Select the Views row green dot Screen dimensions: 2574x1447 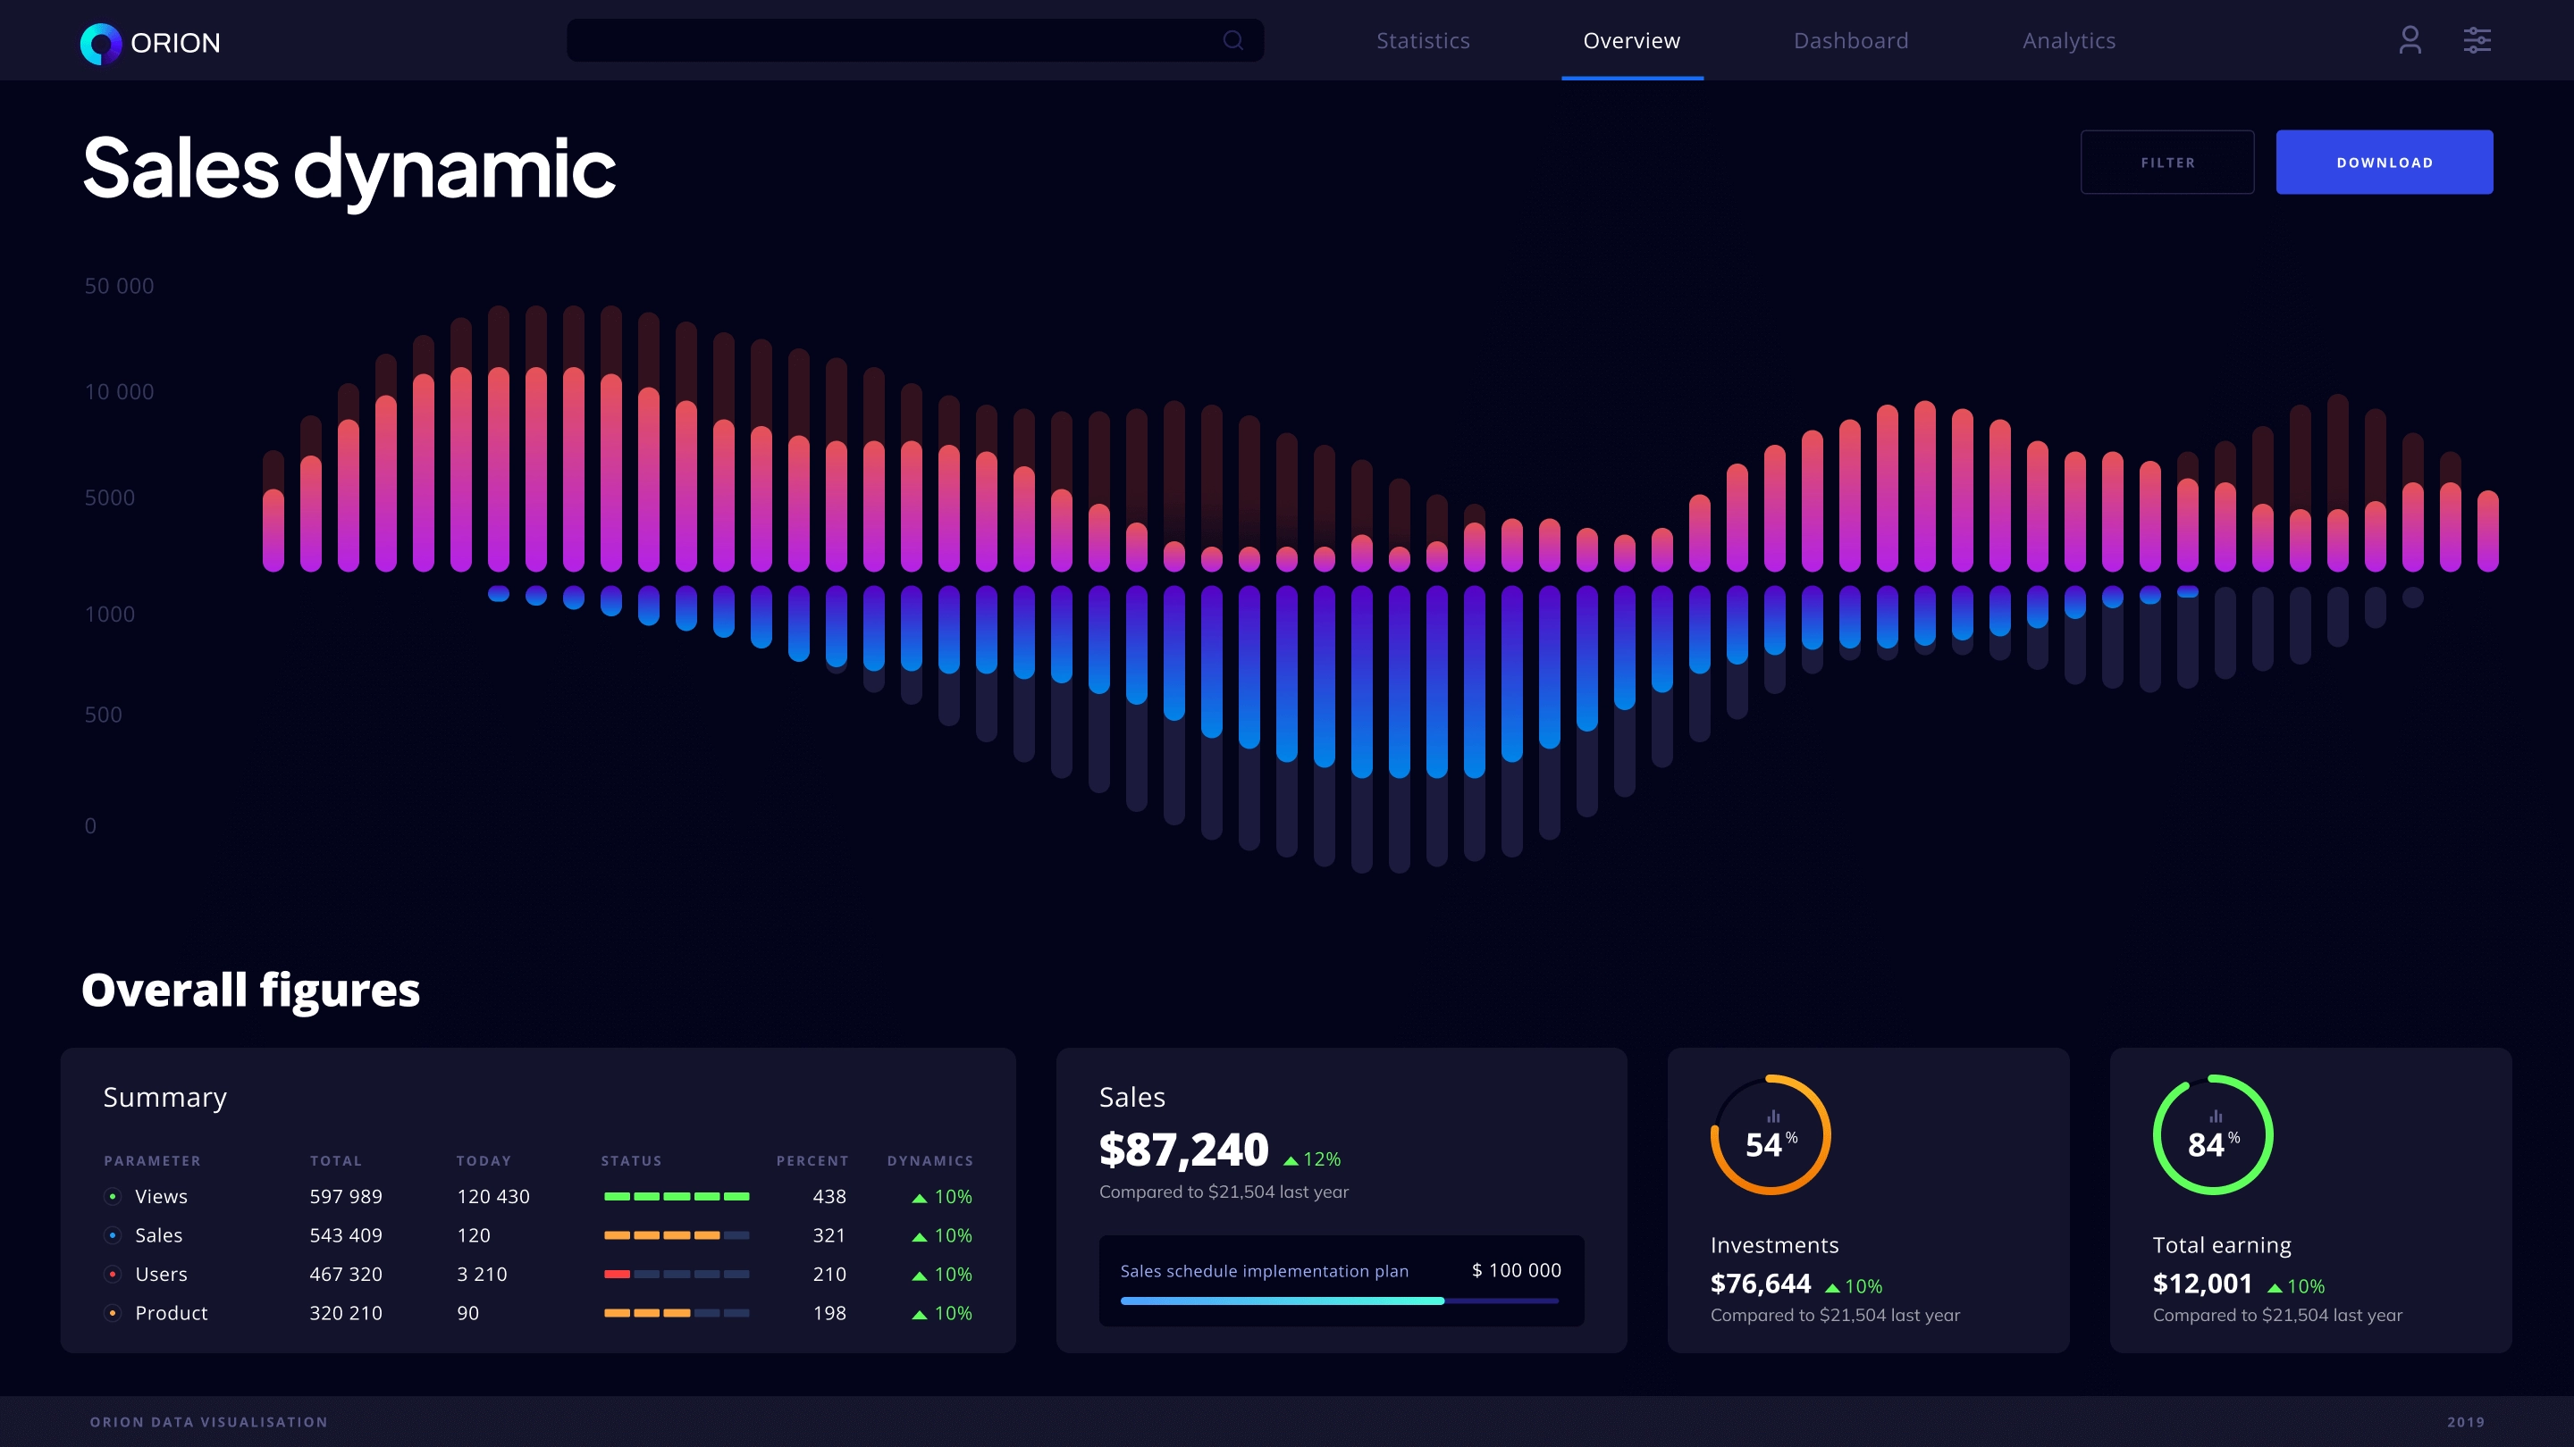tap(113, 1196)
